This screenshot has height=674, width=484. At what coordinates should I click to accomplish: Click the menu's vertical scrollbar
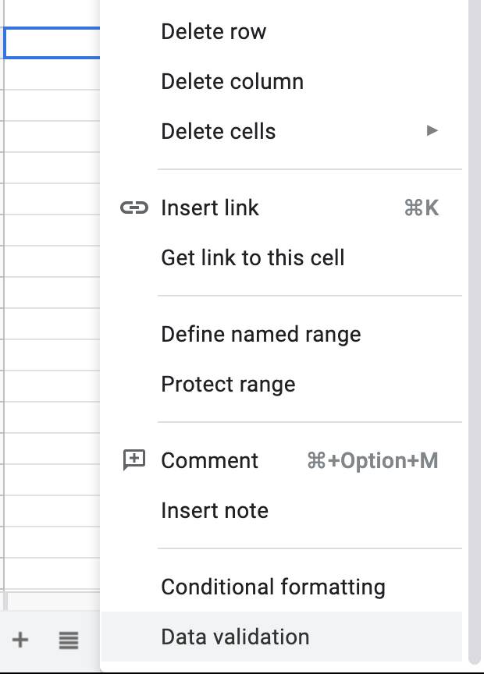click(x=475, y=332)
